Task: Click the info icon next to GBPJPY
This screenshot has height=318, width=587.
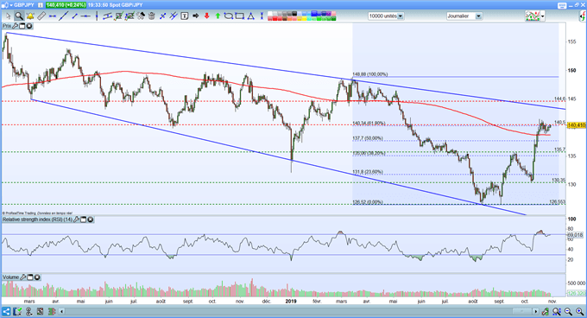Action: 41,5
